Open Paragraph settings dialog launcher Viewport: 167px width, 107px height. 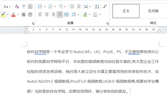pos(108,24)
